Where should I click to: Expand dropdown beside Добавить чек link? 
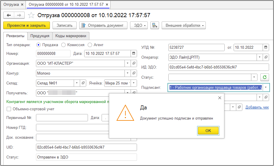point(233,107)
